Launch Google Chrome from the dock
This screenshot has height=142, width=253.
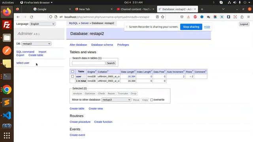(7, 90)
